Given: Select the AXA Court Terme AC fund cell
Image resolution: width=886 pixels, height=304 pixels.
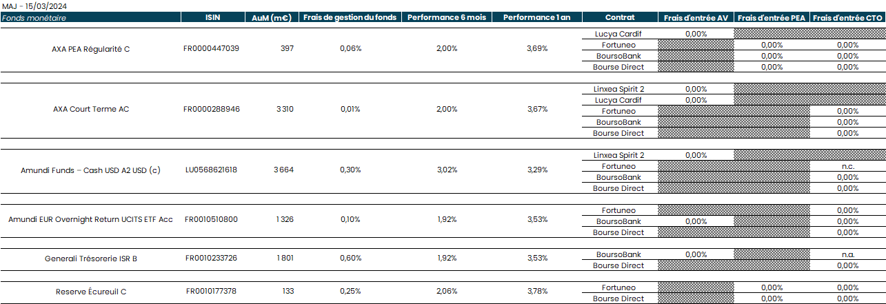Looking at the screenshot, I should [90, 109].
